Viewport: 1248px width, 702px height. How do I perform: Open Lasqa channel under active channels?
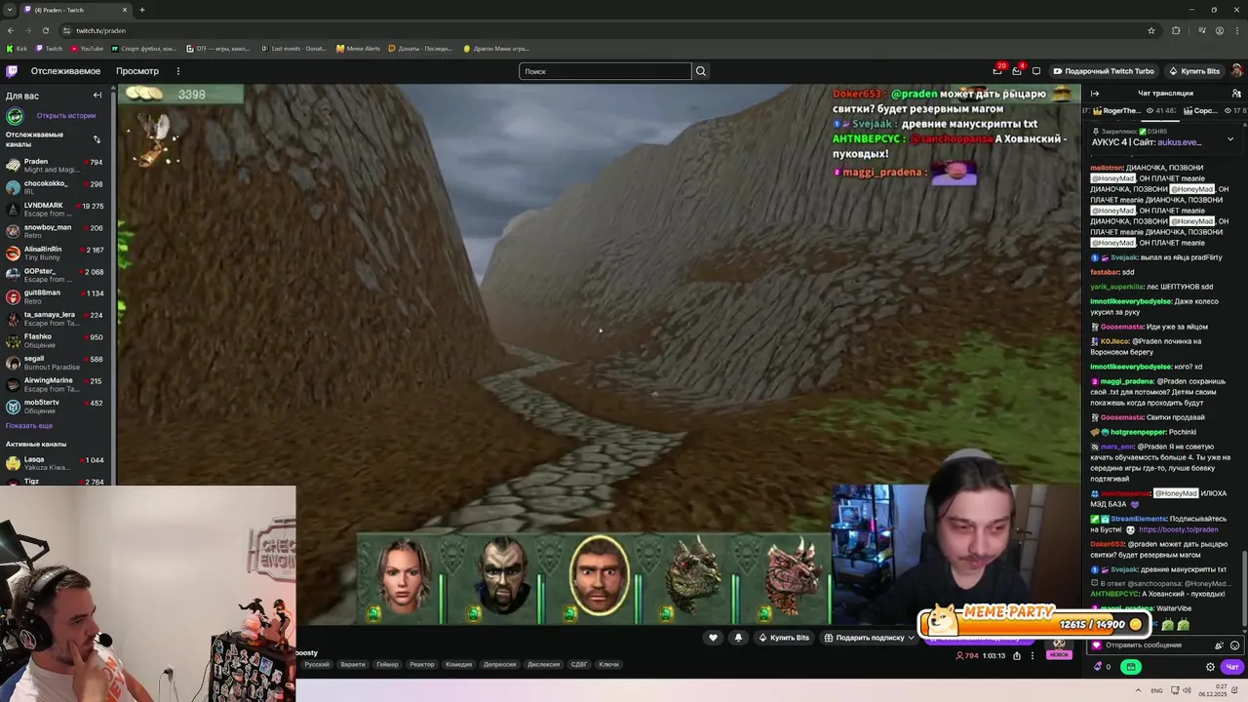point(57,463)
